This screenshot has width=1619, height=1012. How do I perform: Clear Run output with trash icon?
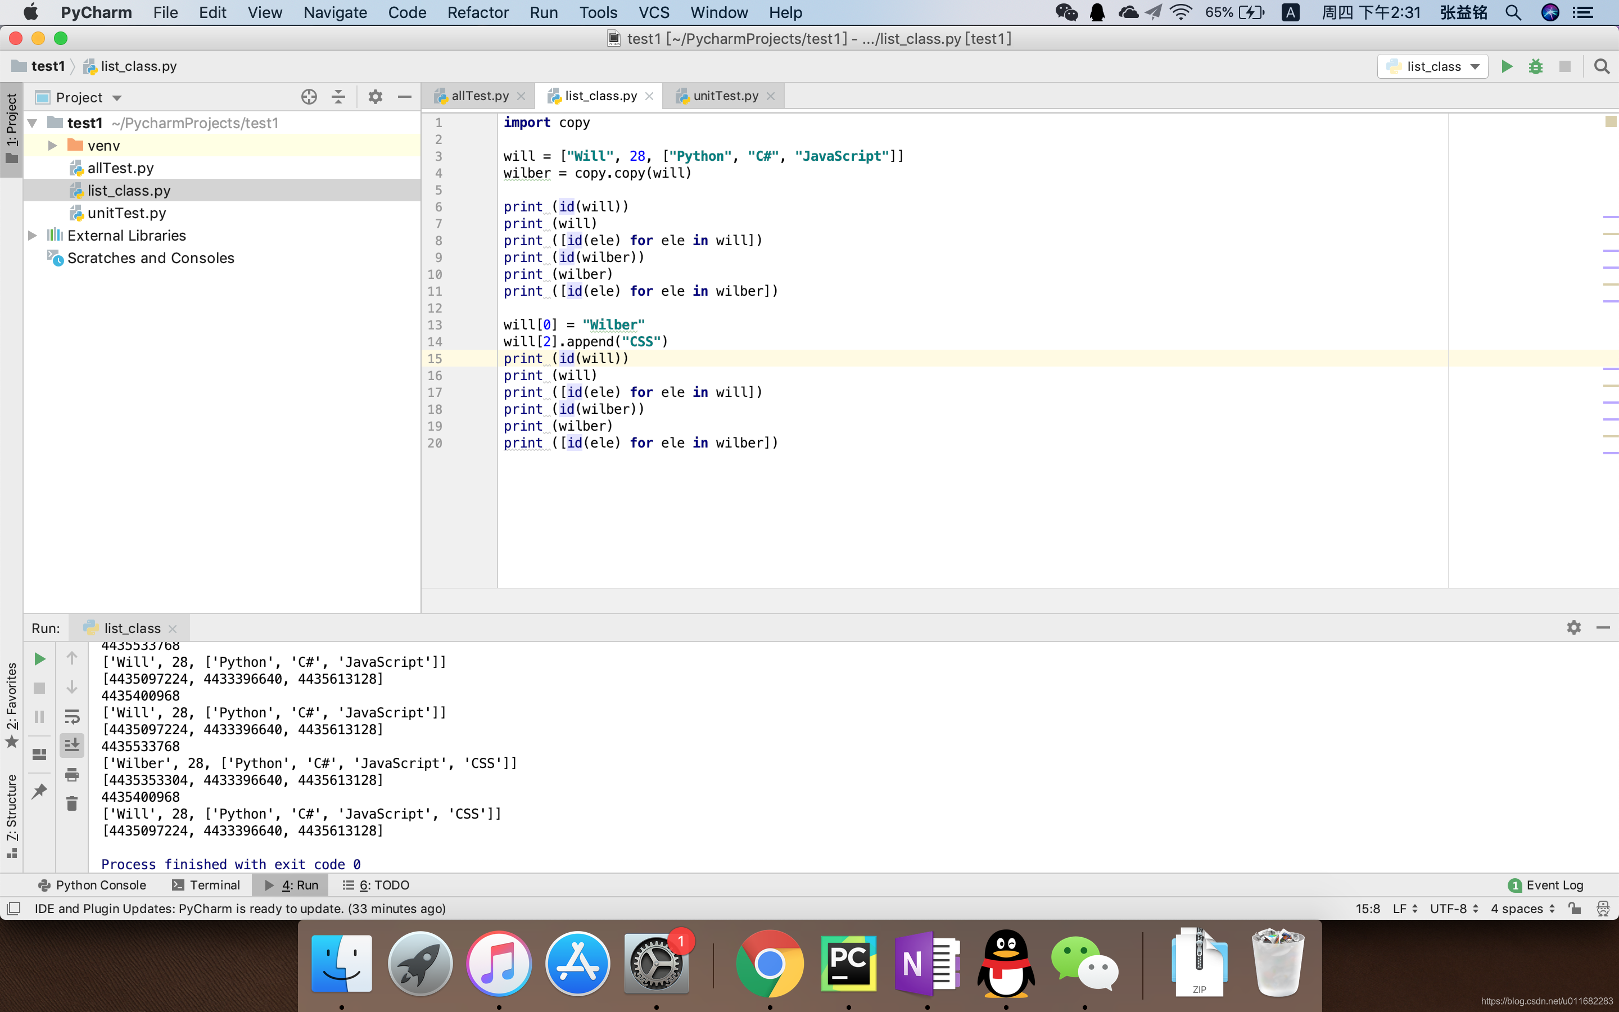[73, 803]
